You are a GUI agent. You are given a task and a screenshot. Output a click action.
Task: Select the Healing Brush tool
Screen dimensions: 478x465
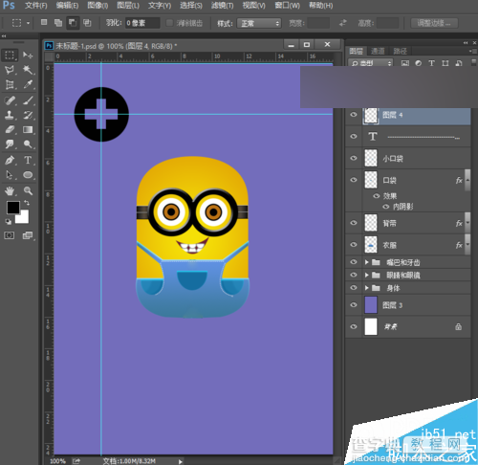click(x=10, y=100)
